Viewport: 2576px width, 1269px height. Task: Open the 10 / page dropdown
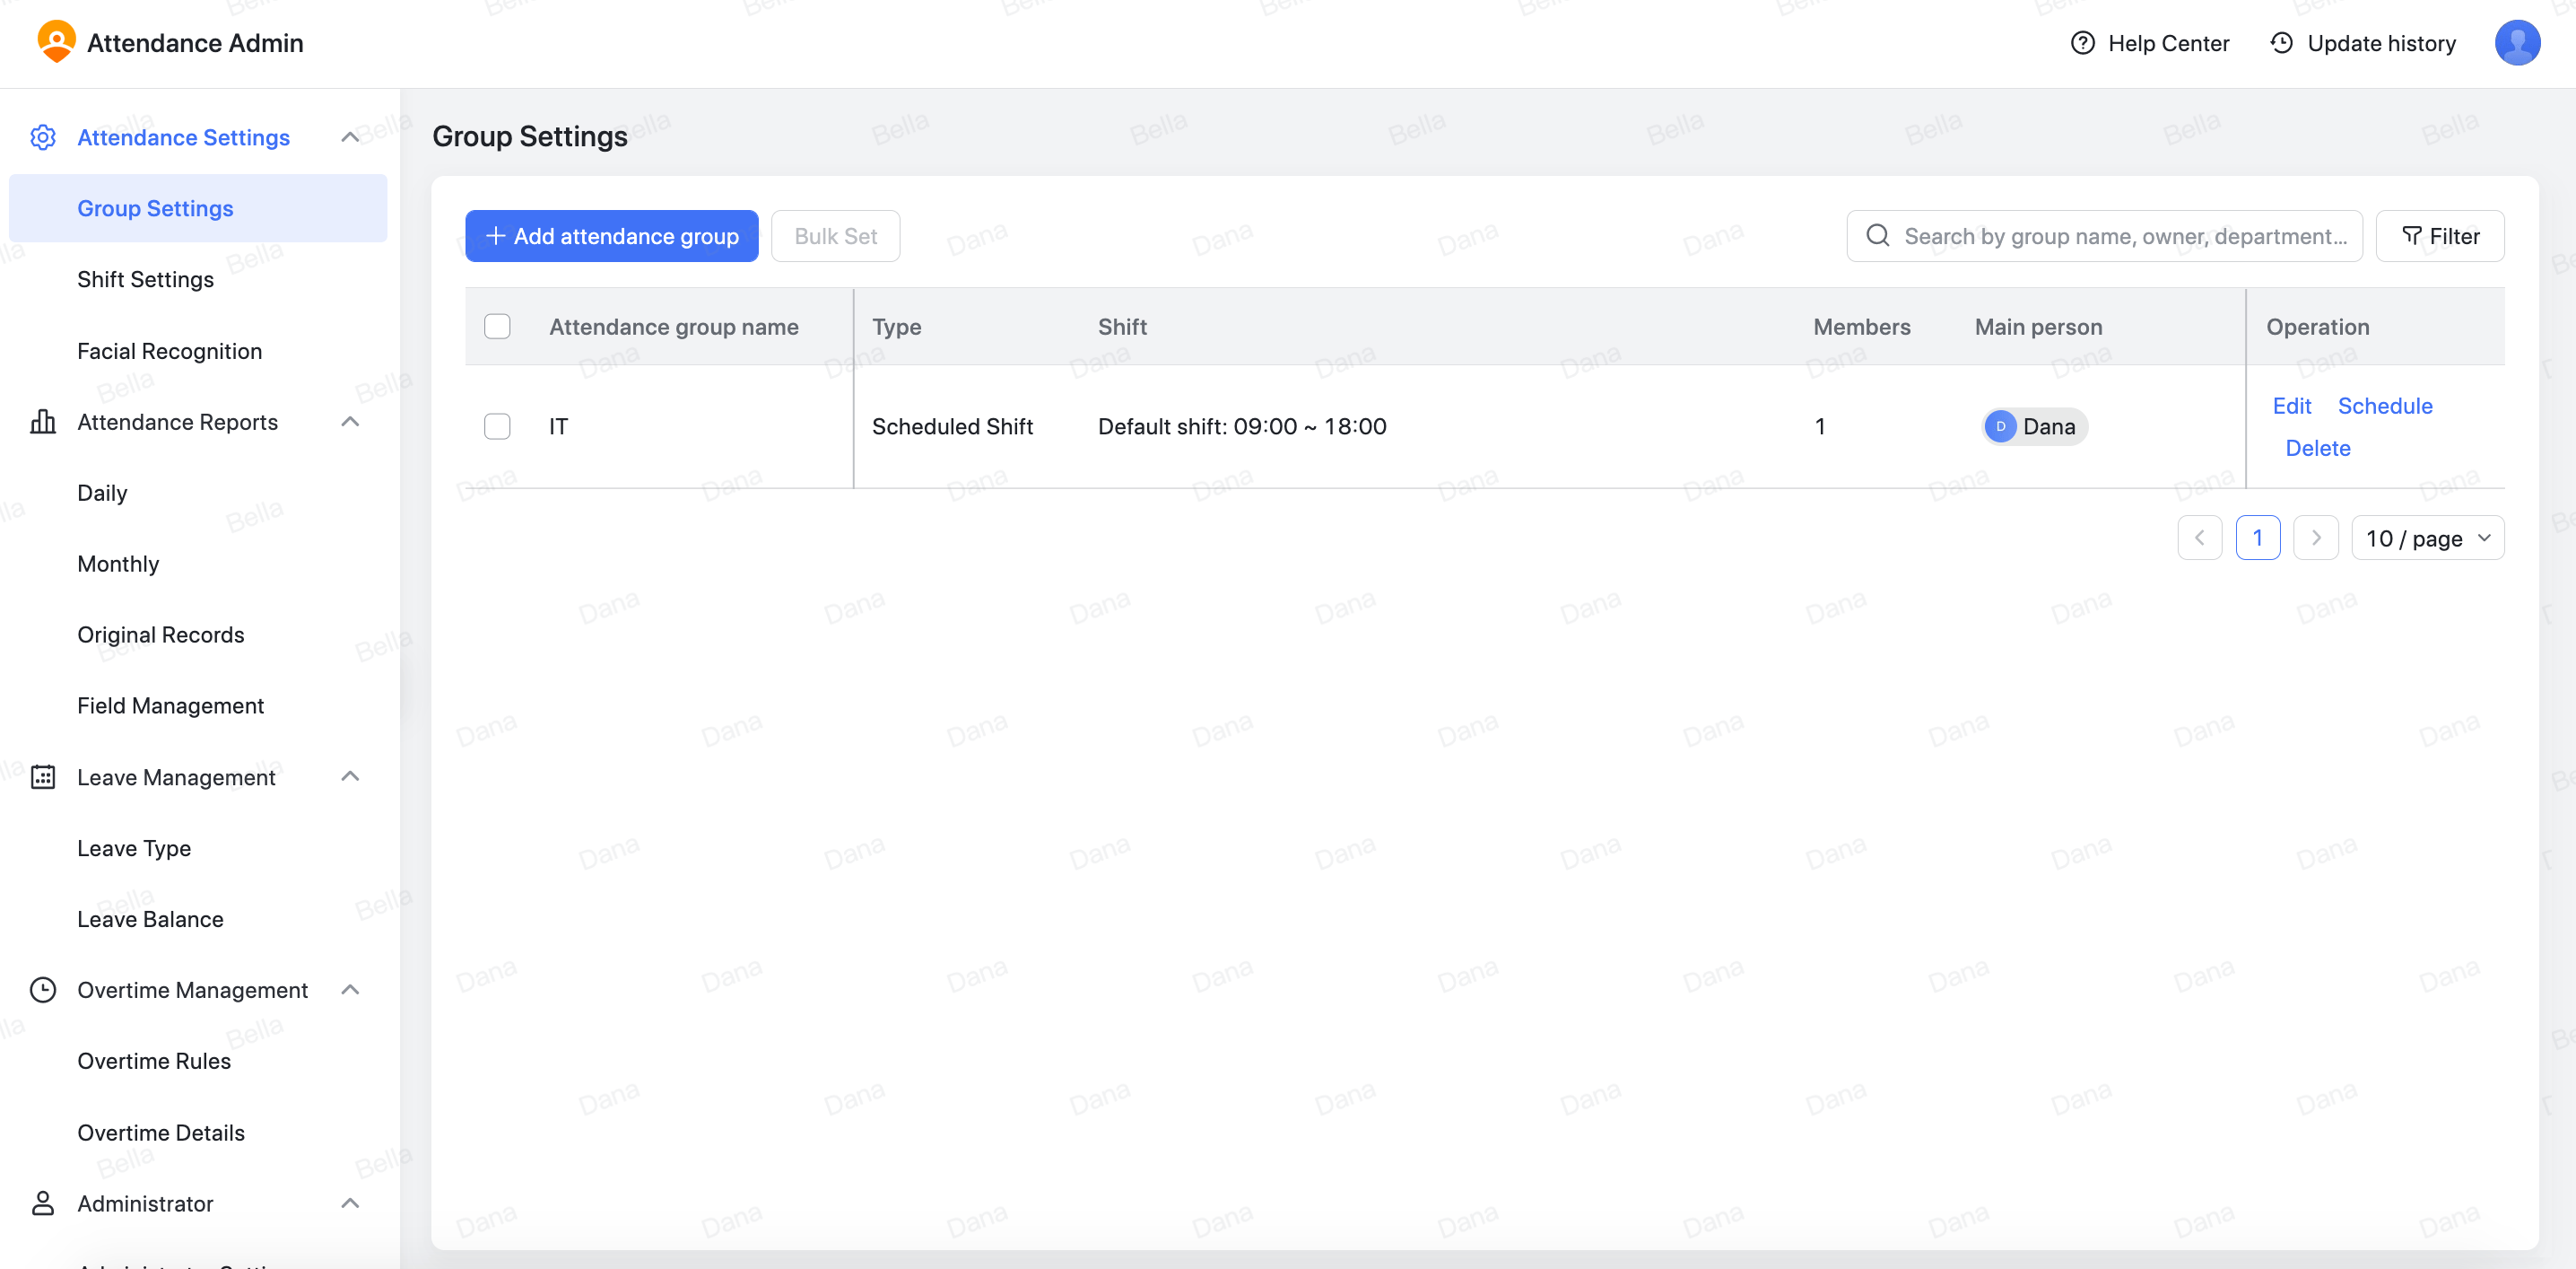[x=2427, y=538]
